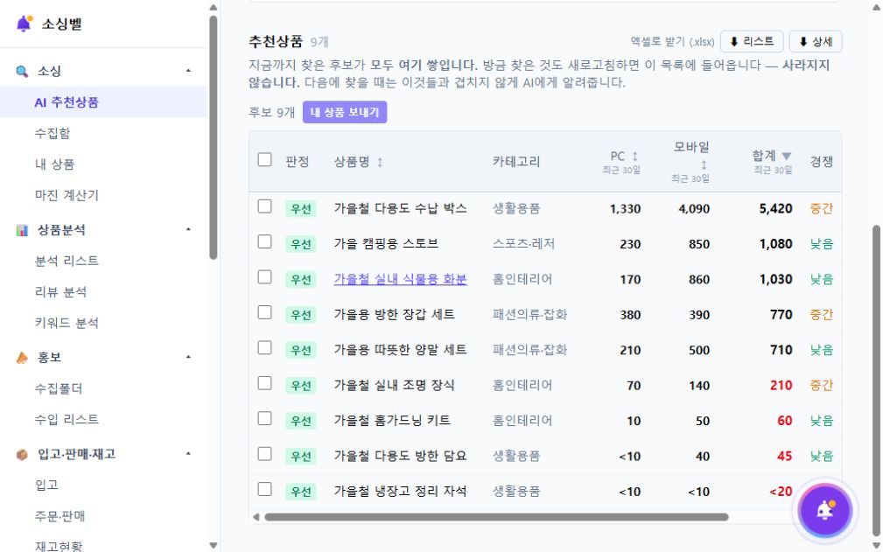Screen dimensions: 883x552
Task: Click product name 가을철 다용도 수납 박스
Action: [401, 208]
